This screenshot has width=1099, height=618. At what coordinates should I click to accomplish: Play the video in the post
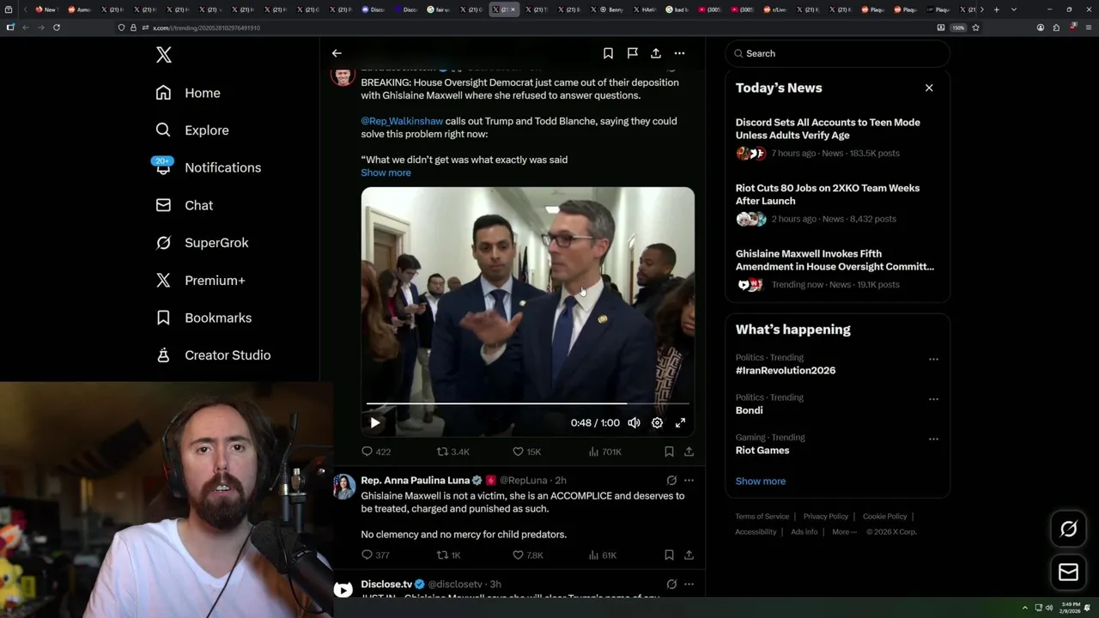(x=375, y=422)
